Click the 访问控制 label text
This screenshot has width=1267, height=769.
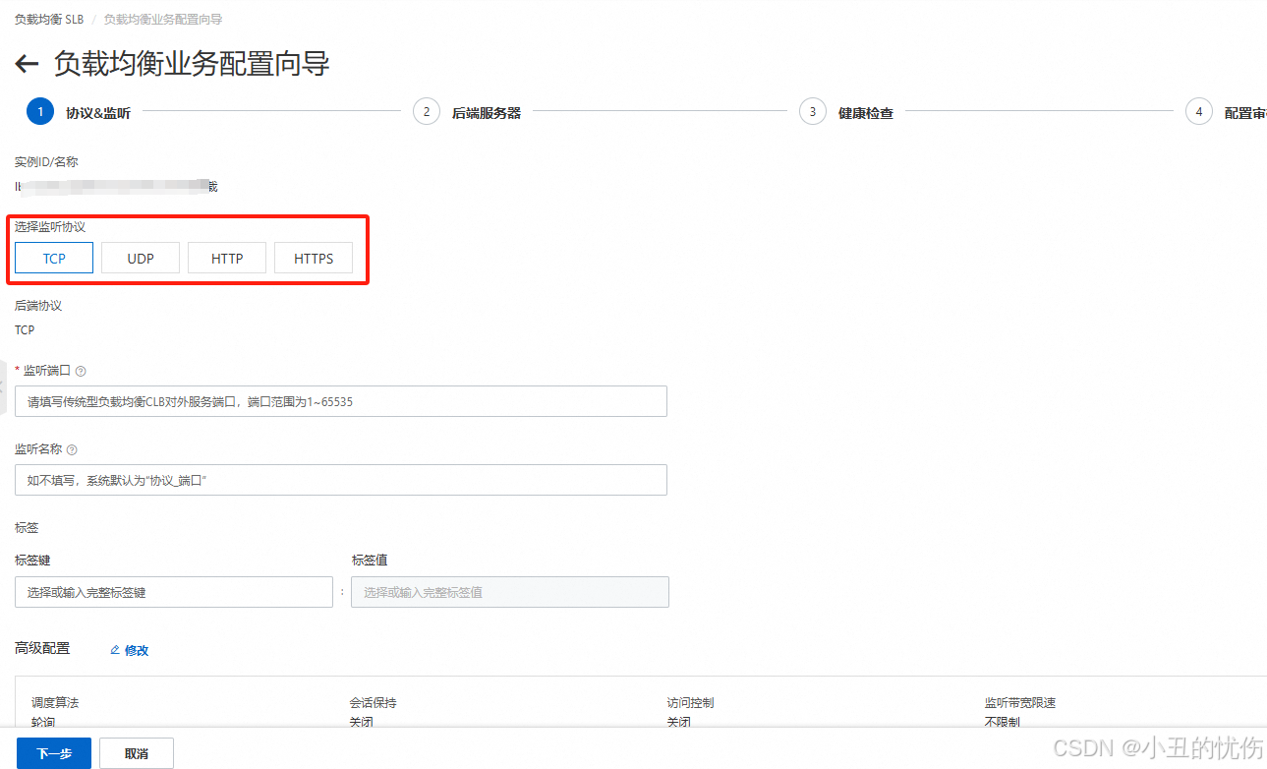(x=690, y=703)
